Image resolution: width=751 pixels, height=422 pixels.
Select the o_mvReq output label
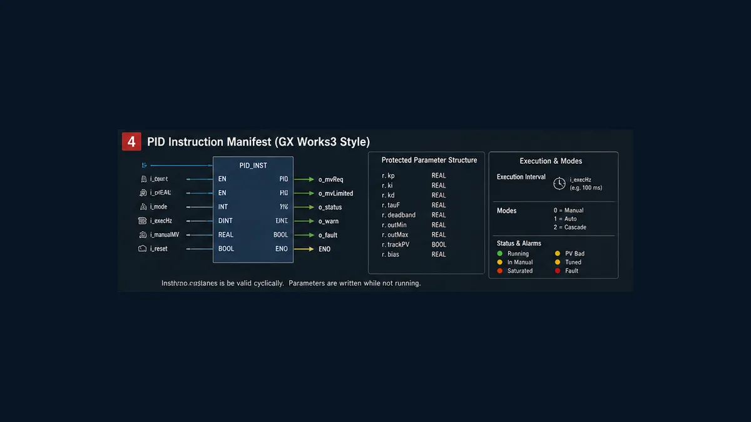pyautogui.click(x=330, y=179)
